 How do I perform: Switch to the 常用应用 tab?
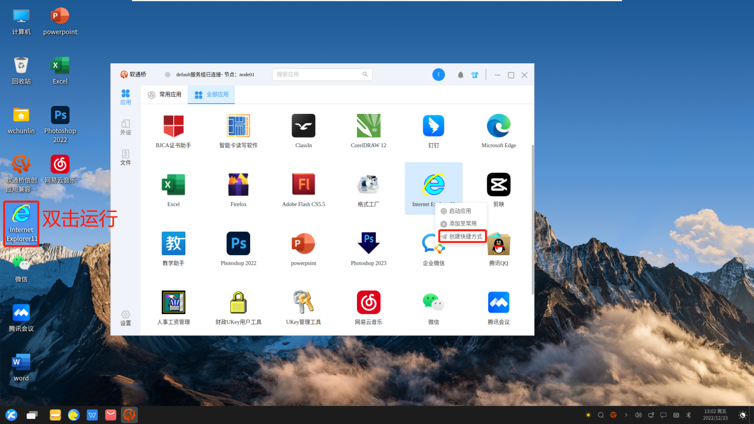165,95
